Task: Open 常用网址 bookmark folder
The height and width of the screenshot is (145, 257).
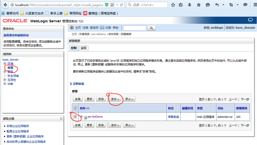Action: coord(73,13)
